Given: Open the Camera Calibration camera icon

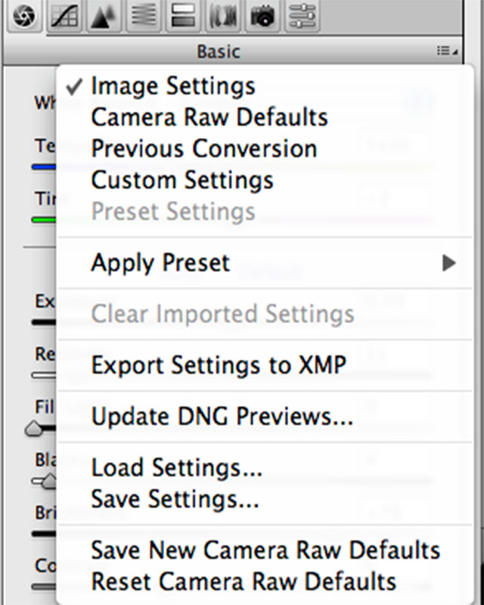Looking at the screenshot, I should coord(262,17).
